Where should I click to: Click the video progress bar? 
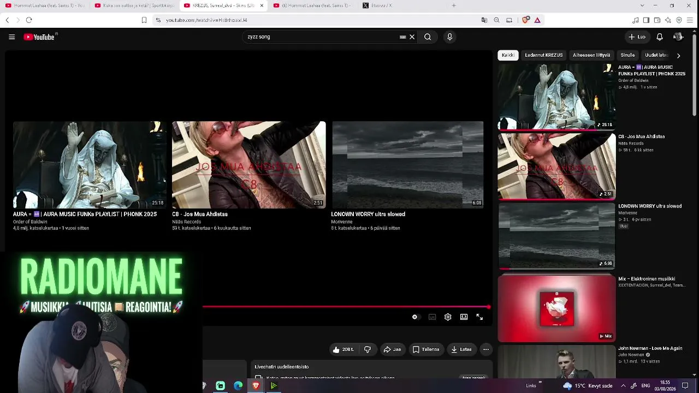coord(347,307)
